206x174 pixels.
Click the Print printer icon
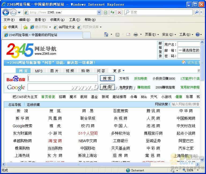pyautogui.click(x=135, y=34)
